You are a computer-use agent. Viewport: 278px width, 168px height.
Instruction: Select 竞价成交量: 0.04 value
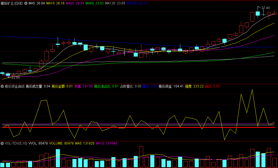pos(38,87)
